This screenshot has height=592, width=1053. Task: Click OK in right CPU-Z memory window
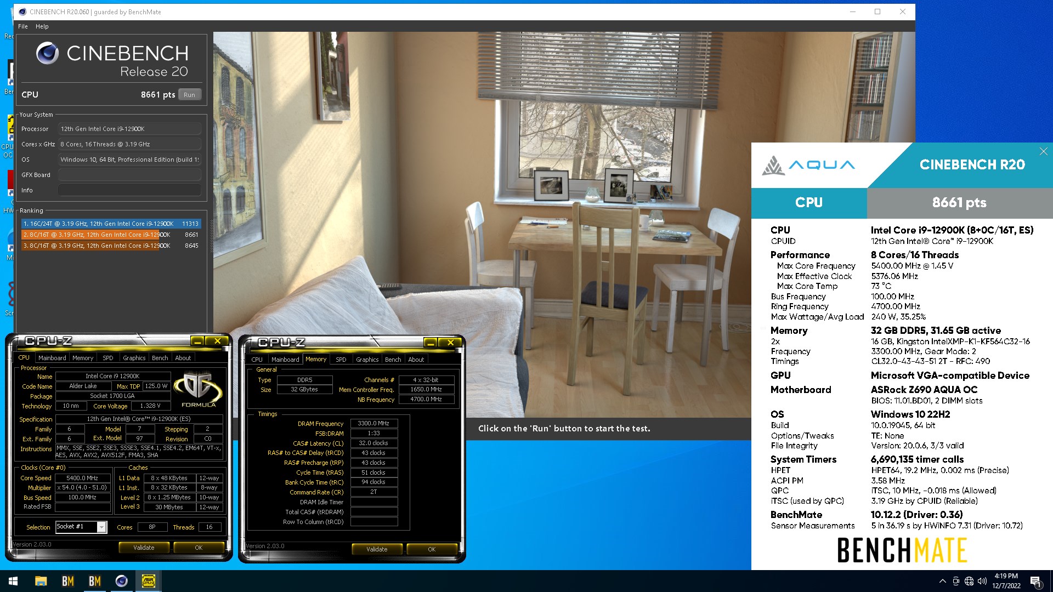[x=432, y=549]
